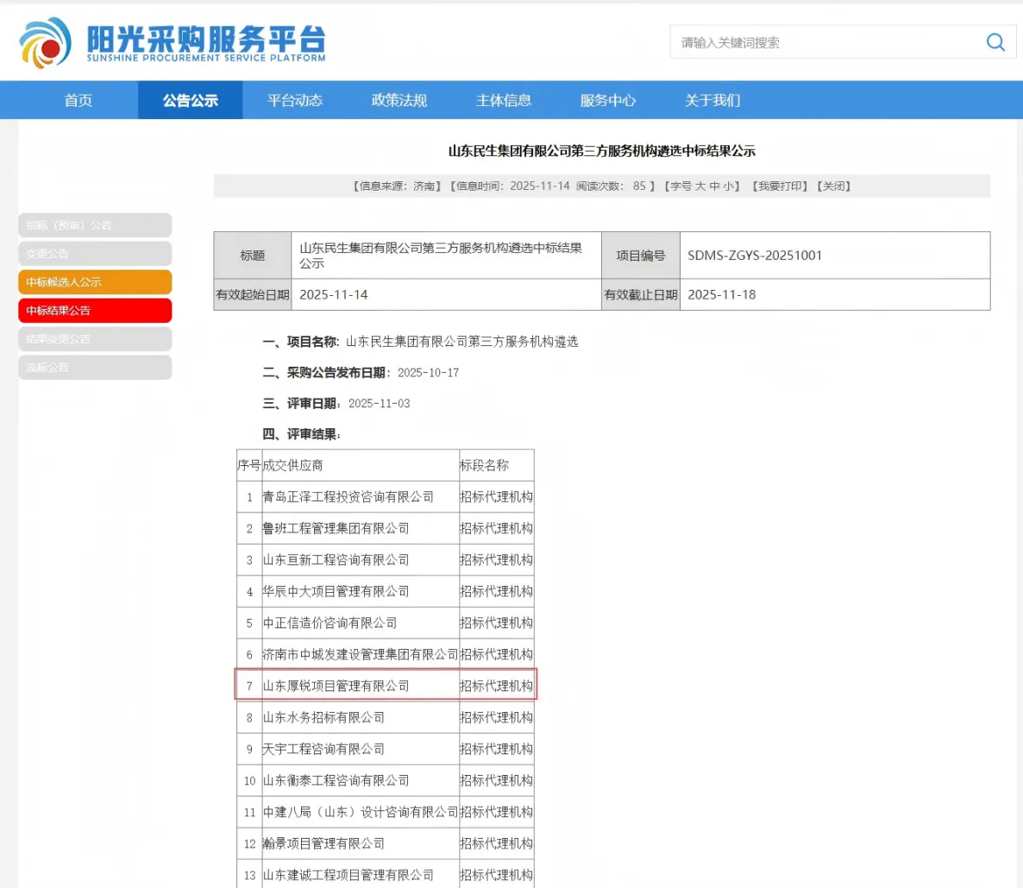The image size is (1023, 888).
Task: Click the 序号 column header
Action: (x=248, y=465)
